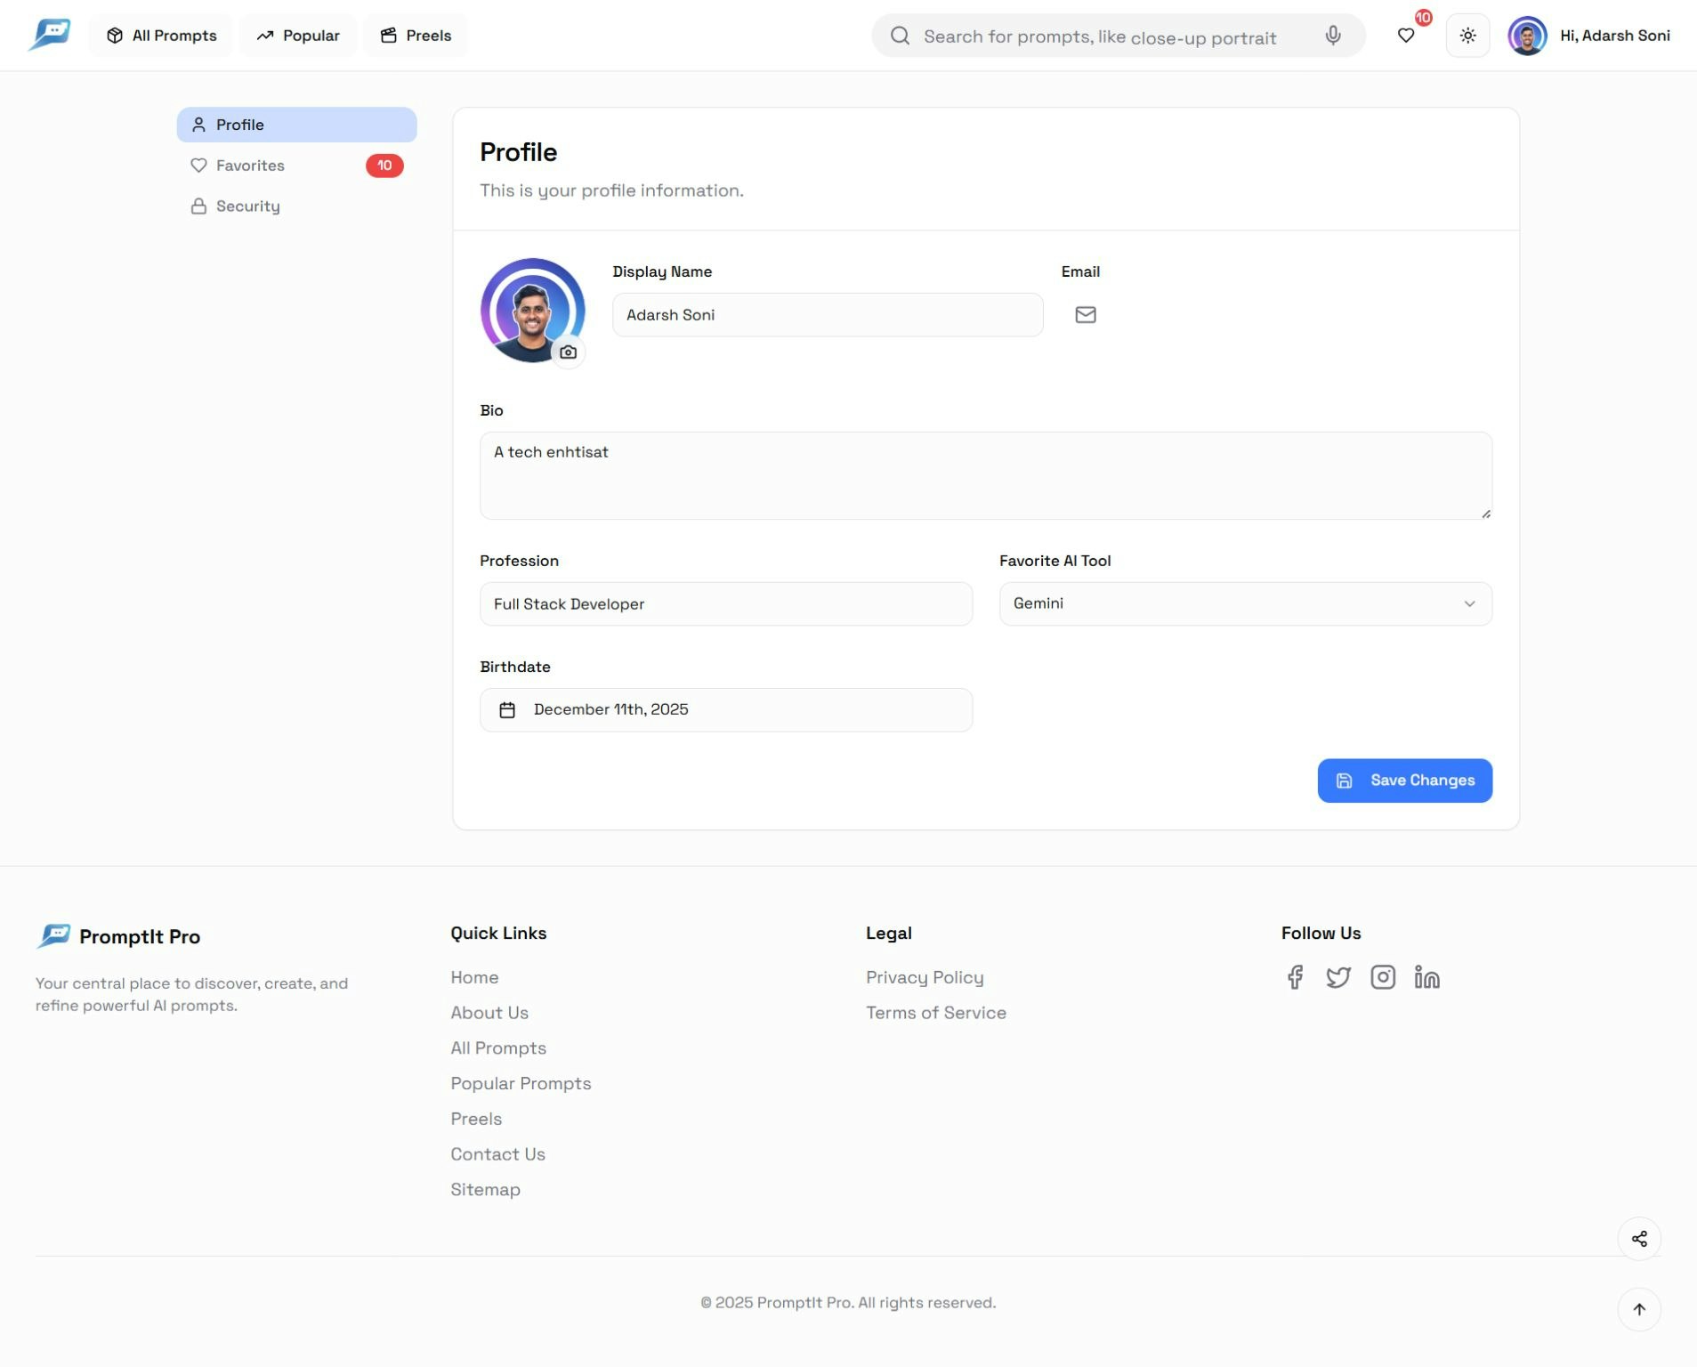Image resolution: width=1697 pixels, height=1367 pixels.
Task: Open the footer All Prompts link
Action: point(498,1048)
